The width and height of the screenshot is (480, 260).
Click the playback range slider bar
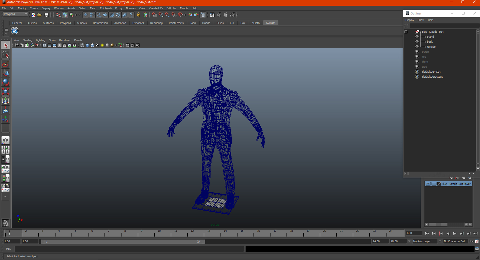pos(123,242)
